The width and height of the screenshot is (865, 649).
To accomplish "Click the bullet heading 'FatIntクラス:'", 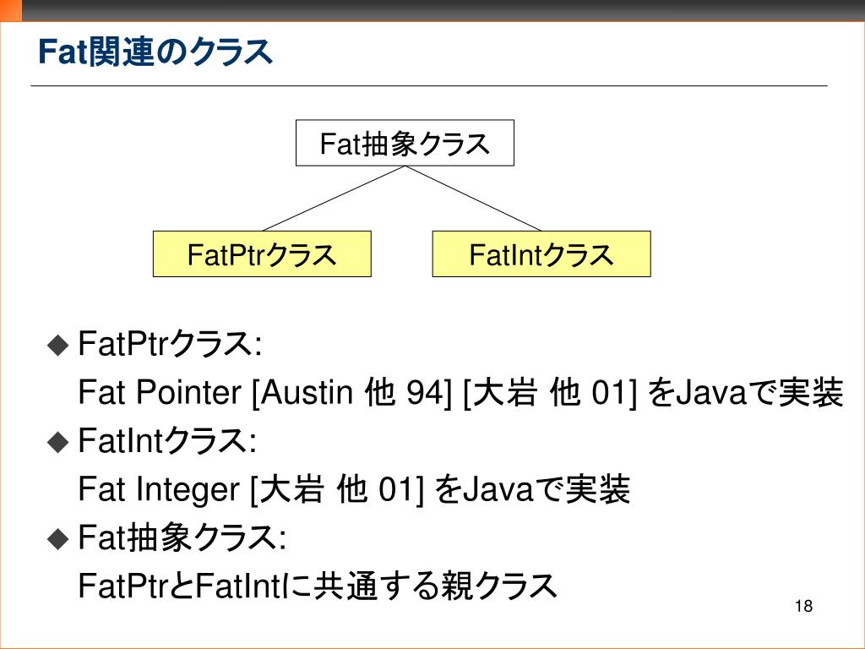I will [x=168, y=440].
